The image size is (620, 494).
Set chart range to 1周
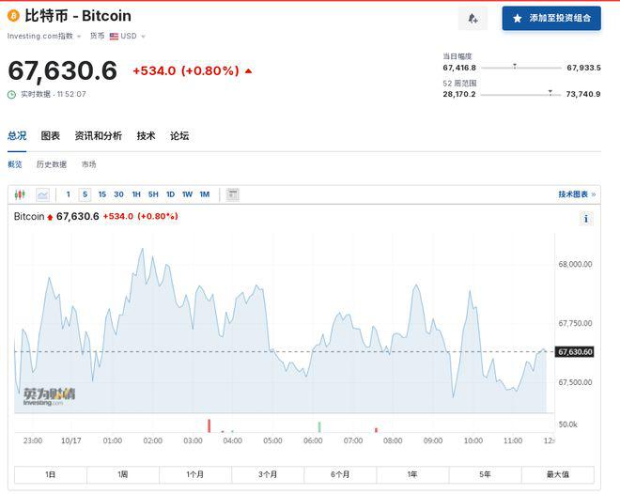click(x=122, y=474)
